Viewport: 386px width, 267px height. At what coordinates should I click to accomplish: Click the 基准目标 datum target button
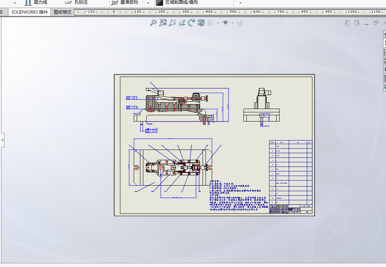[125, 3]
